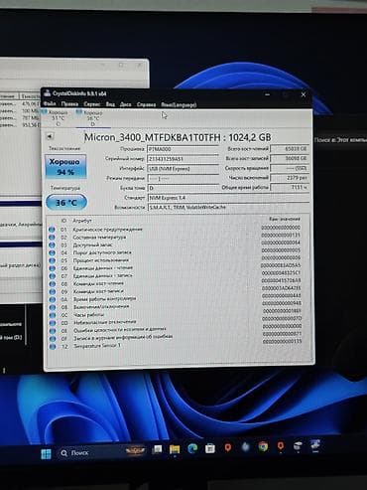The width and height of the screenshot is (367, 490).
Task: Click the Хорошо 94 % health status button
Action: point(65,167)
